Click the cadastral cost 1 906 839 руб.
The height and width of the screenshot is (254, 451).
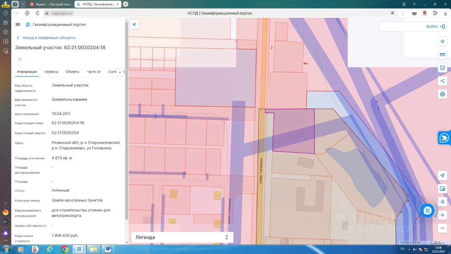(x=65, y=235)
